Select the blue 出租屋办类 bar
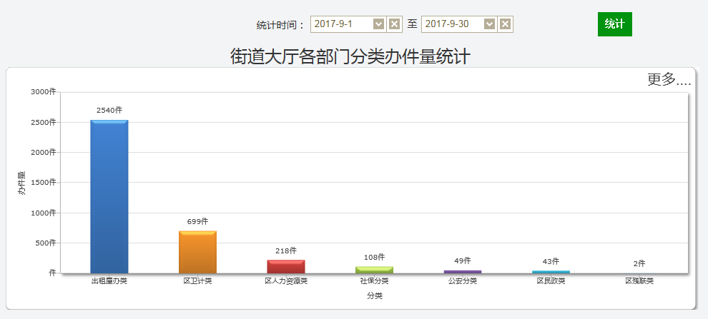This screenshot has width=708, height=319. (x=109, y=196)
